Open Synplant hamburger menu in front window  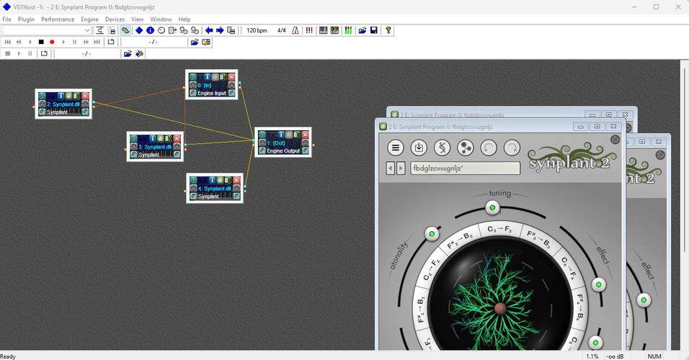pyautogui.click(x=396, y=148)
